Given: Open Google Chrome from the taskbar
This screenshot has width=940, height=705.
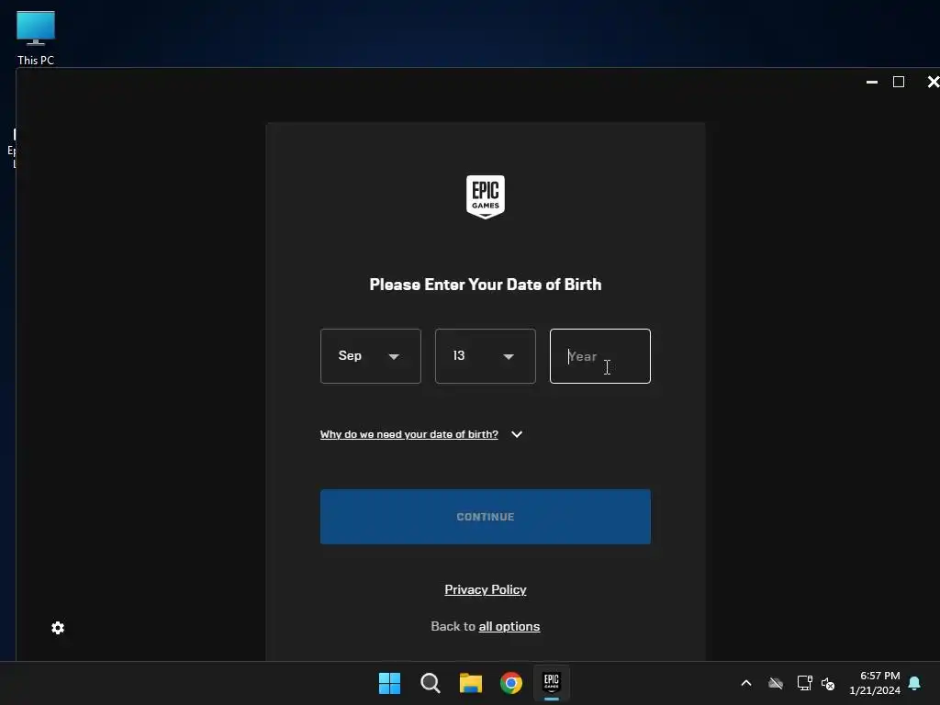Looking at the screenshot, I should pos(510,683).
